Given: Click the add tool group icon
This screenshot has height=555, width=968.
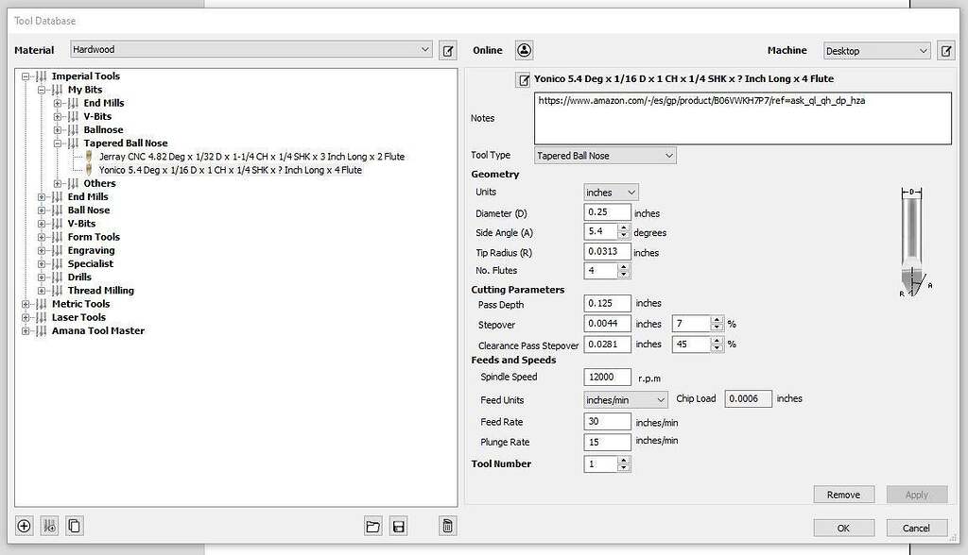Looking at the screenshot, I should point(50,527).
